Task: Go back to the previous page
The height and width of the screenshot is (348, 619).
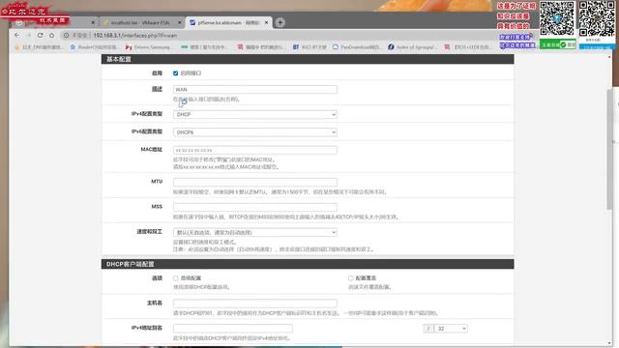Action: pyautogui.click(x=16, y=35)
